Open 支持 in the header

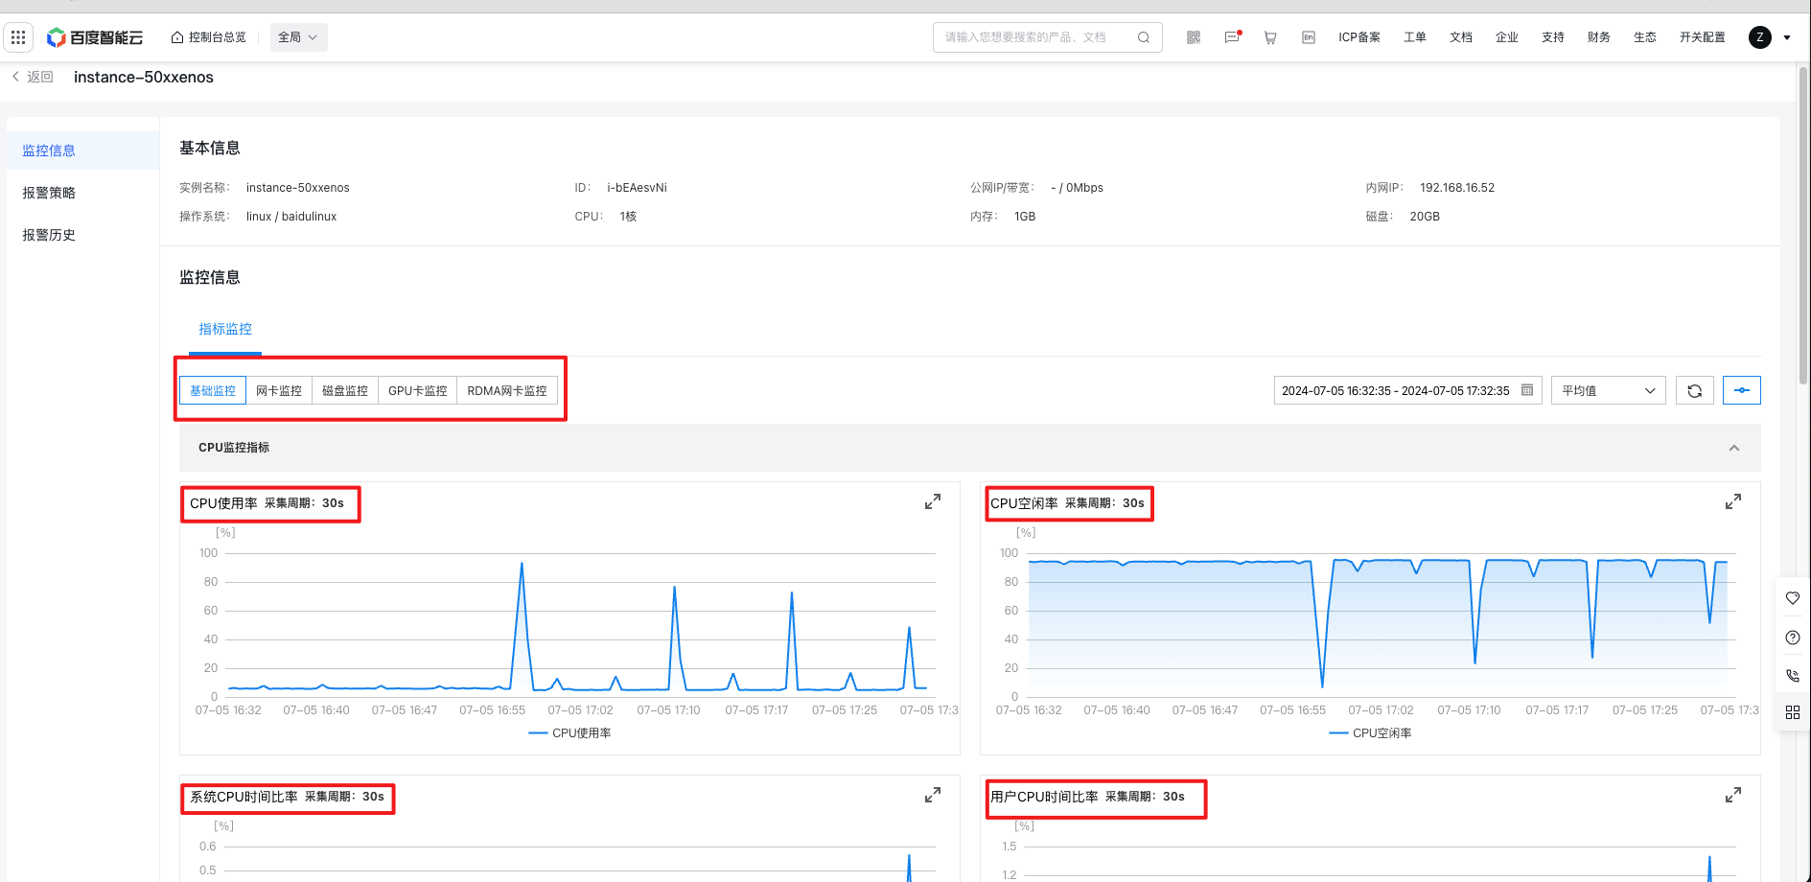[x=1553, y=37]
